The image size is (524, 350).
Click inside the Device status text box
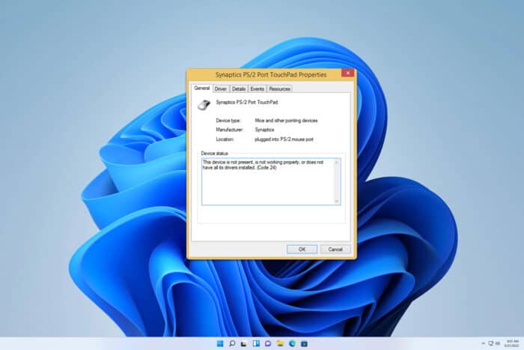coord(268,181)
